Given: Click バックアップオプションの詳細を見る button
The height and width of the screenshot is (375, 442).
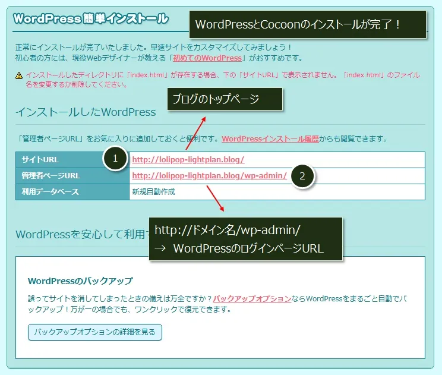Looking at the screenshot, I should point(95,332).
